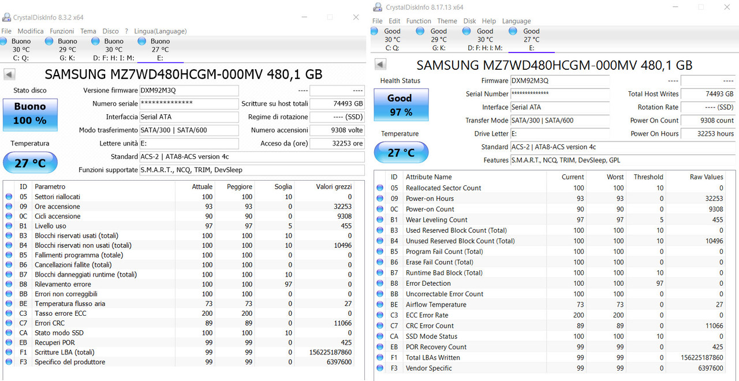Click the Good 97 % health button
The image size is (739, 381).
pyautogui.click(x=400, y=104)
